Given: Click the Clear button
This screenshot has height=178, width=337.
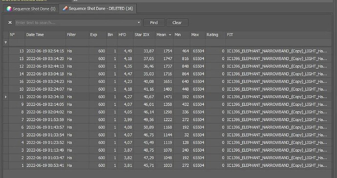Looking at the screenshot, I should click(x=177, y=22).
